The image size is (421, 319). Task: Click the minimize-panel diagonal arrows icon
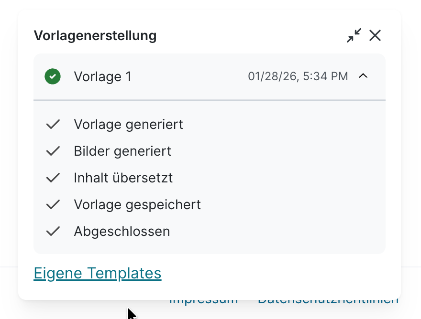click(x=354, y=35)
